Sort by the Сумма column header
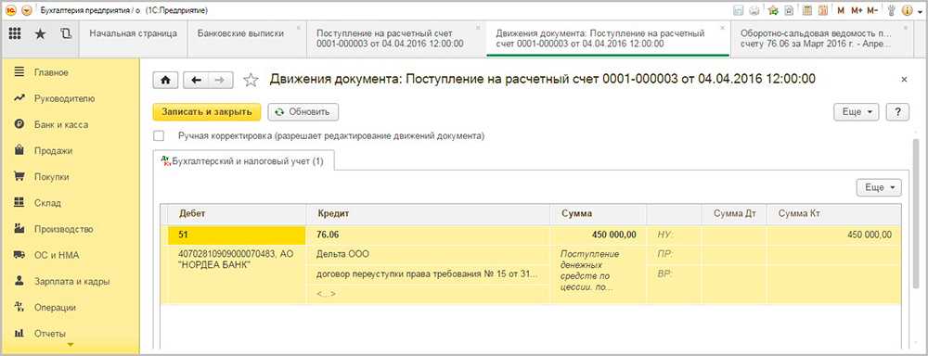Screen dimensions: 928x356 click(599, 214)
